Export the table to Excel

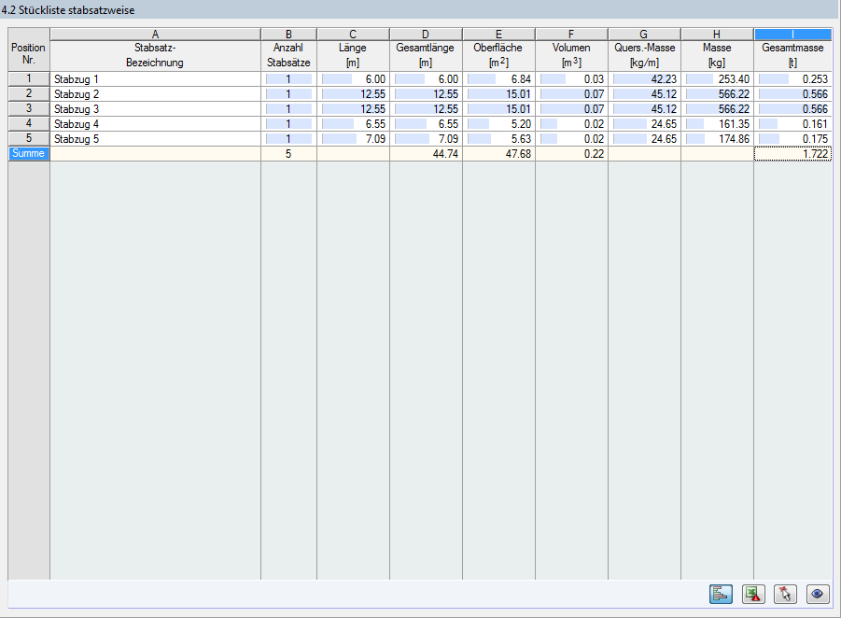pyautogui.click(x=753, y=595)
